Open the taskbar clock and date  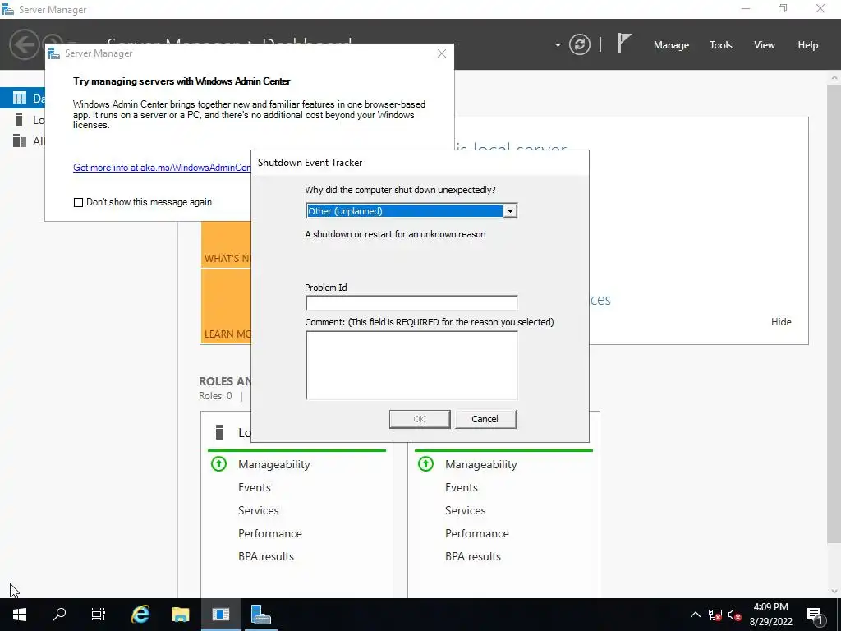770,615
